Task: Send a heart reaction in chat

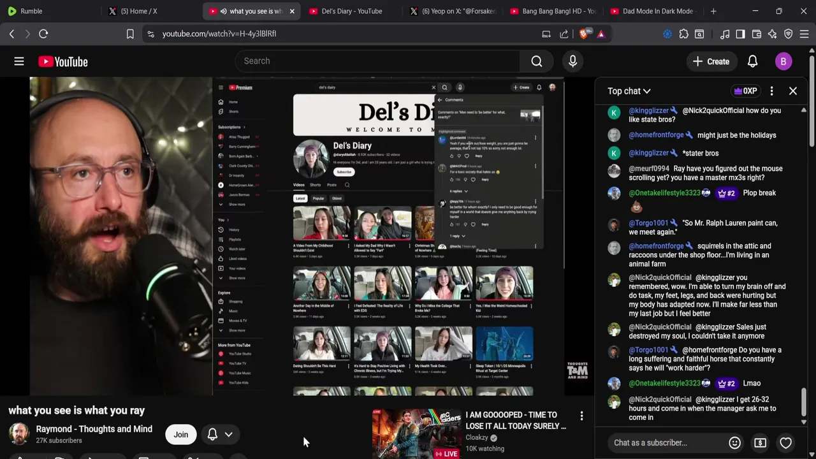Action: tap(785, 442)
